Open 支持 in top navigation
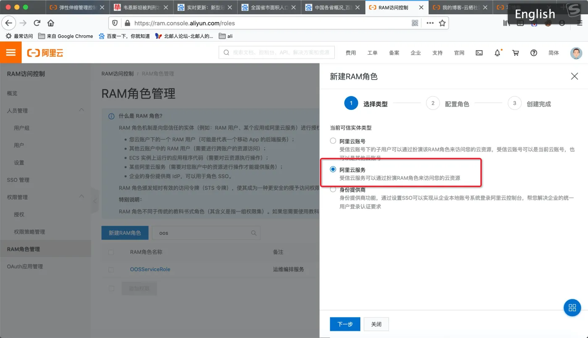Viewport: 588px width, 338px height. click(x=438, y=53)
